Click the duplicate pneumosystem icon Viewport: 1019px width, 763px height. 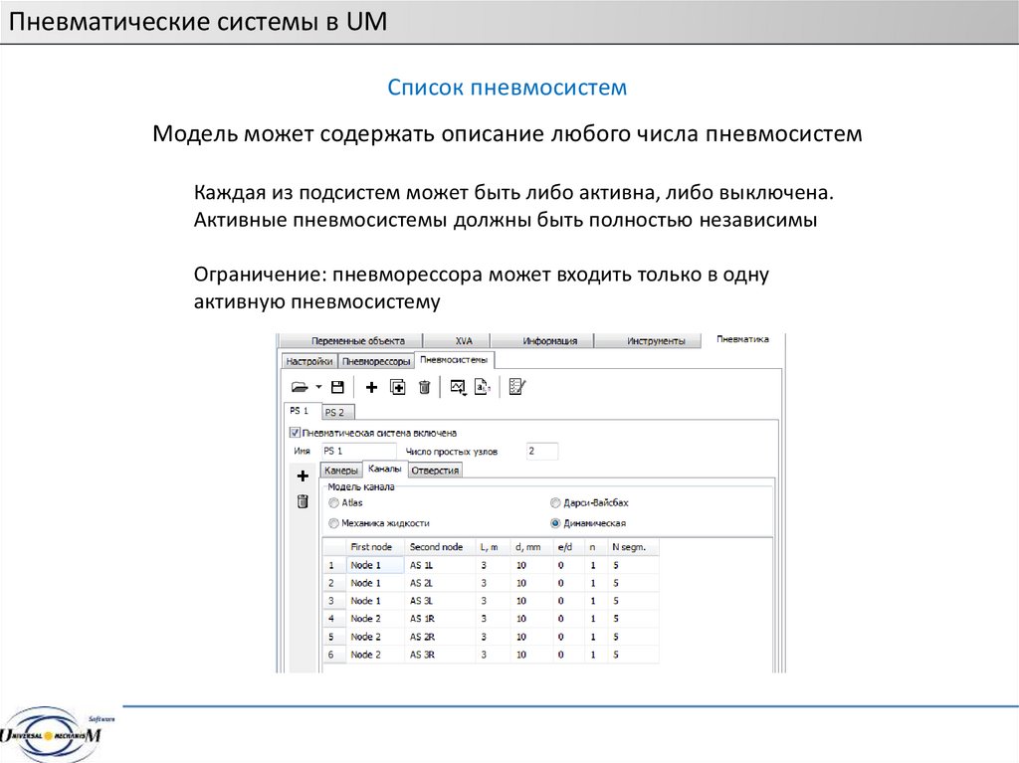pos(398,387)
